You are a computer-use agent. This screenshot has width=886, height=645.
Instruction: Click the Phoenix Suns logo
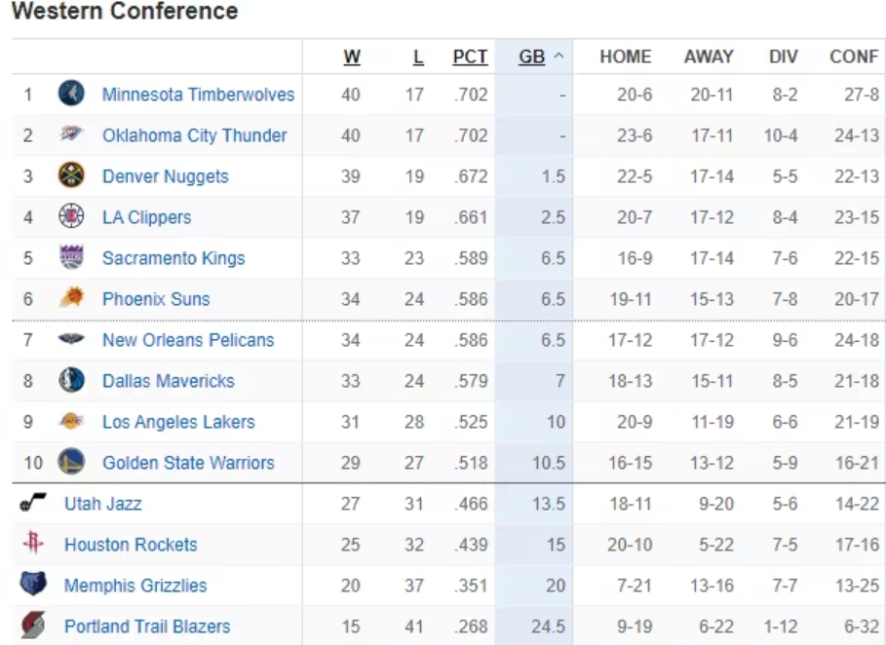[71, 299]
